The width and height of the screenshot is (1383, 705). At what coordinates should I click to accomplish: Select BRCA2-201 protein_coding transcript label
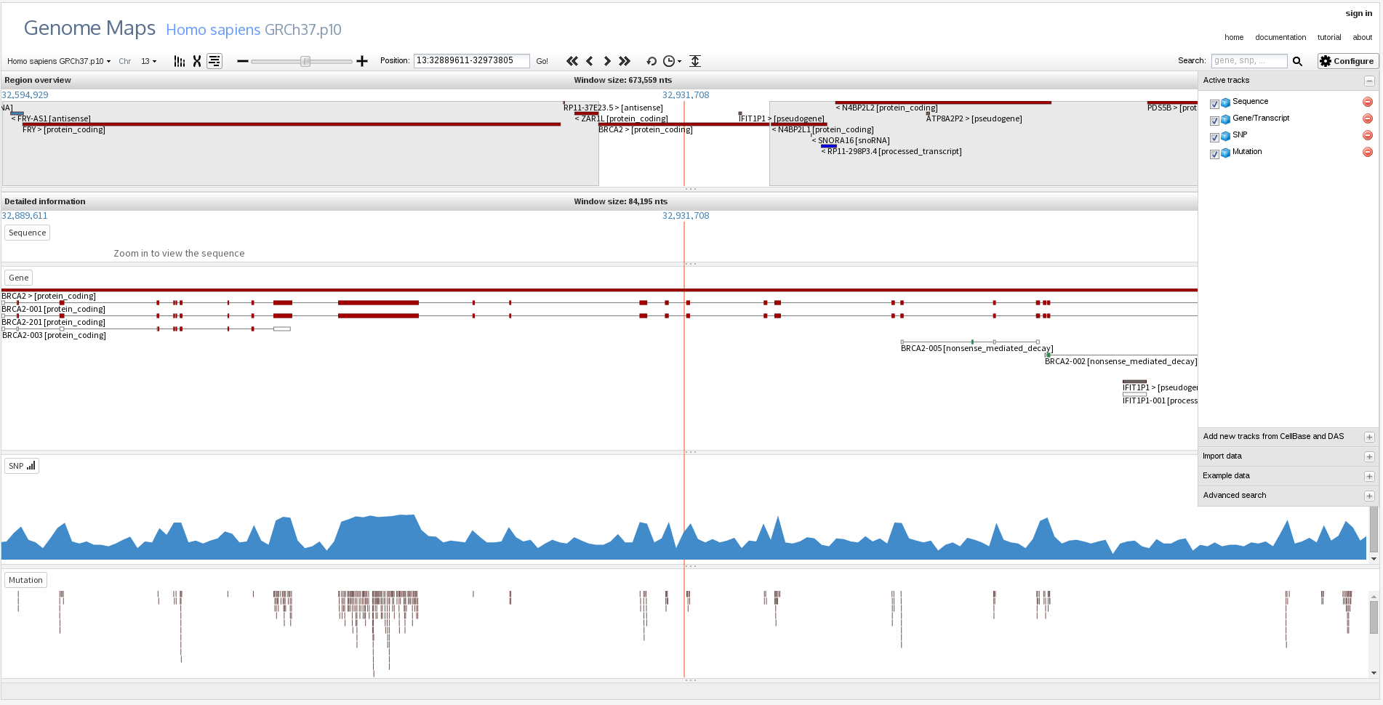pos(53,323)
